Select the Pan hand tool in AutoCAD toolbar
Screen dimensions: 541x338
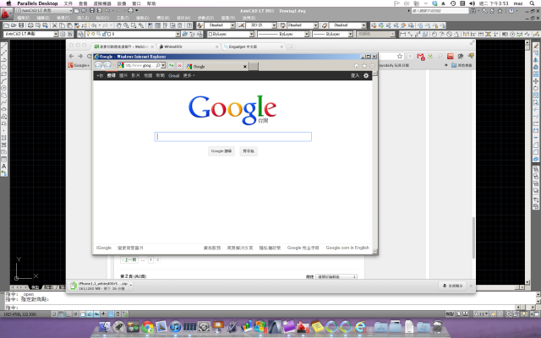(x=118, y=25)
